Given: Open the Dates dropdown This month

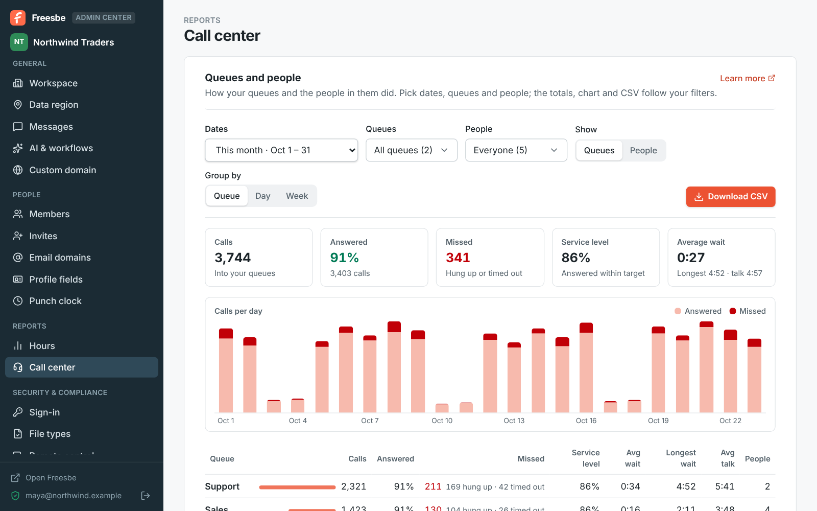Looking at the screenshot, I should 281,150.
